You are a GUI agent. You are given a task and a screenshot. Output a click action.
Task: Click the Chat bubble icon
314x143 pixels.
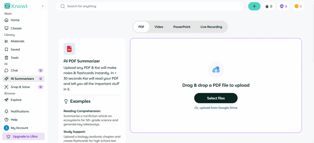pos(7,71)
